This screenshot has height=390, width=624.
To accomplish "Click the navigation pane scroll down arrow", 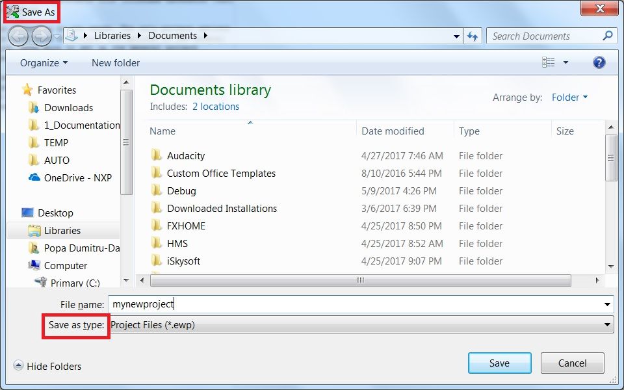I will pos(126,280).
